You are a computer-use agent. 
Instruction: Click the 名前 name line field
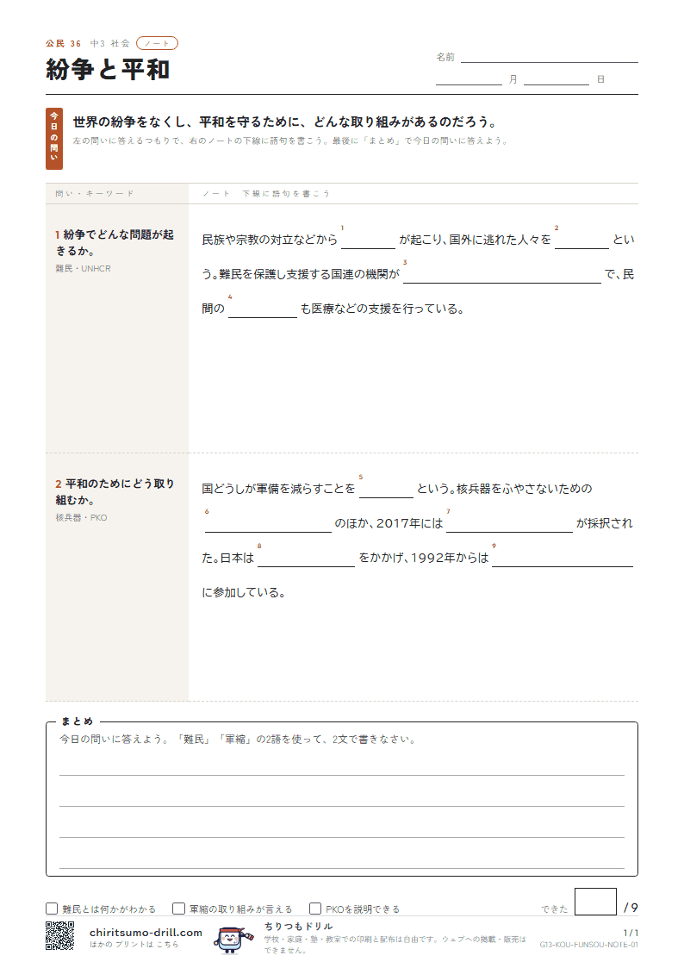tap(549, 57)
